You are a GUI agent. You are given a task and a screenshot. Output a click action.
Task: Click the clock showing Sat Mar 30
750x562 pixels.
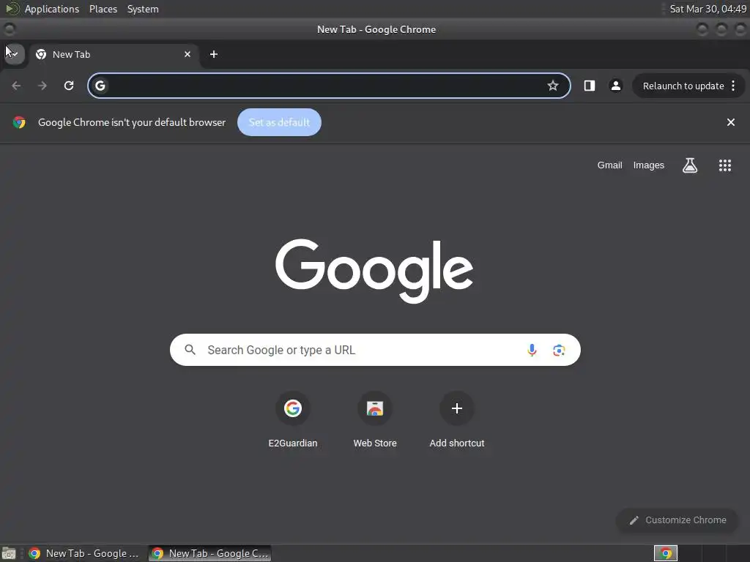click(x=708, y=9)
